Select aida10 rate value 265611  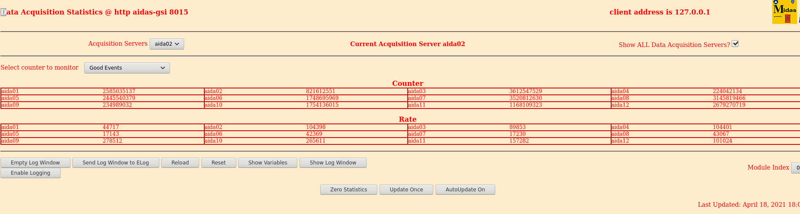(316, 141)
